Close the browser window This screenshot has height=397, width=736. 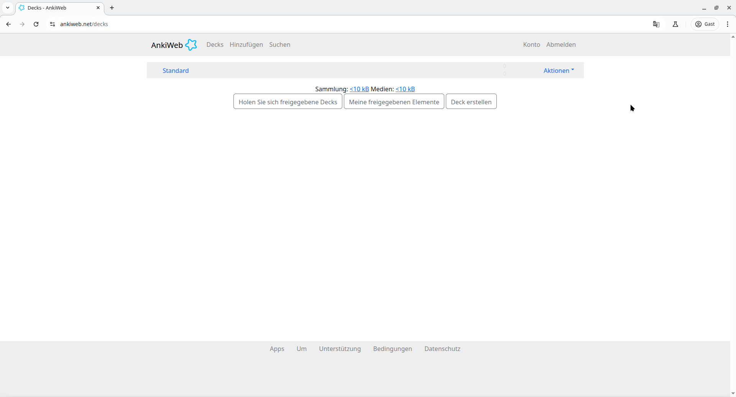(x=729, y=8)
